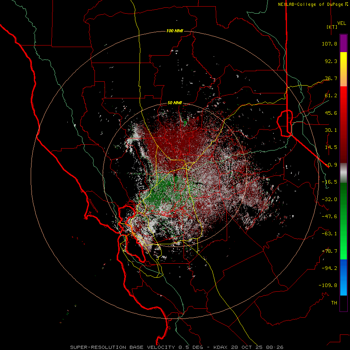The image size is (350, 350).
Task: Click the 61.2 velocity scale value
Action: pos(331,96)
